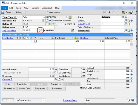Open the Batch ID lookup magnifier

click(x=126, y=21)
